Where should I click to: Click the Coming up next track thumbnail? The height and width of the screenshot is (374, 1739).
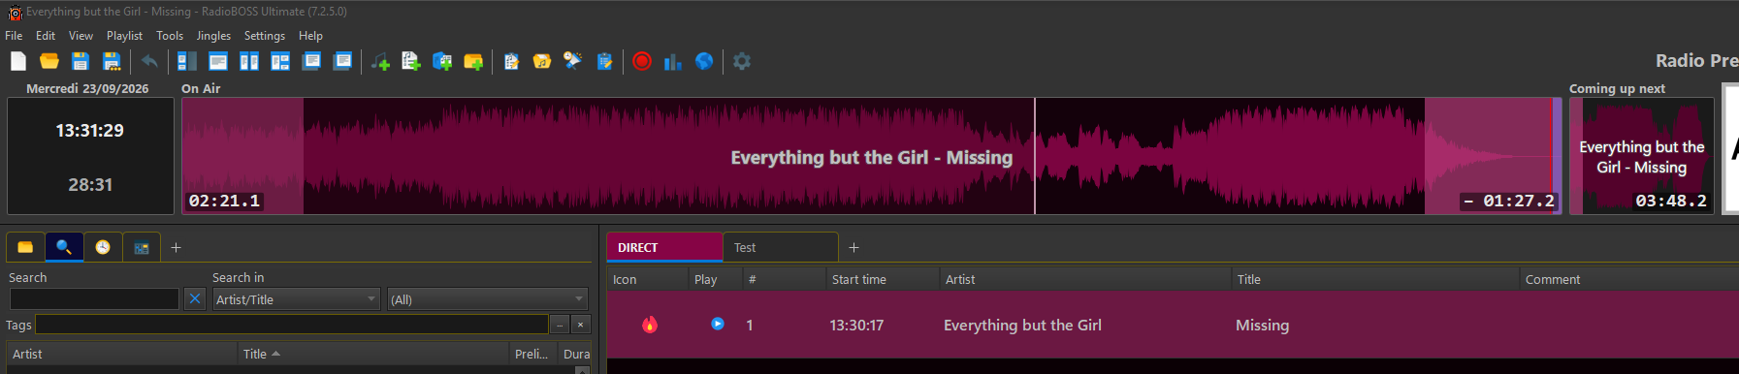pos(1642,156)
